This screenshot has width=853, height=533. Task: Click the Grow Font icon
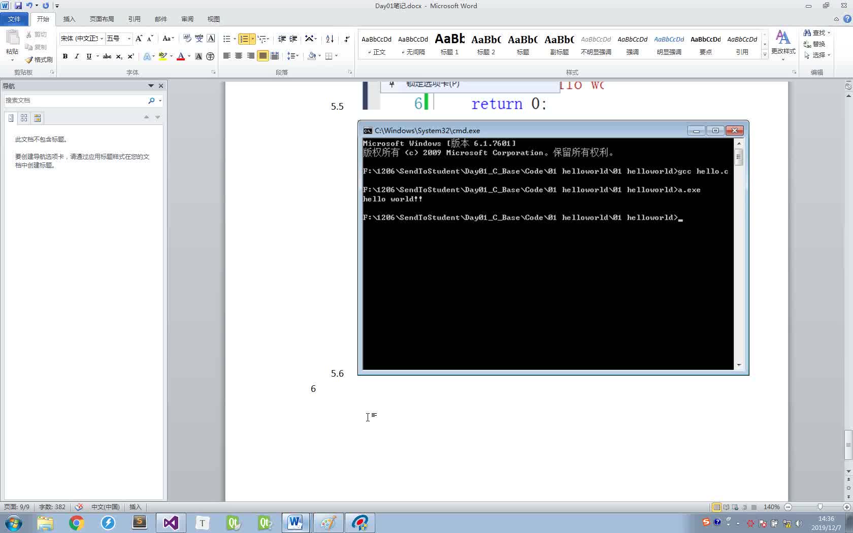[x=139, y=39]
